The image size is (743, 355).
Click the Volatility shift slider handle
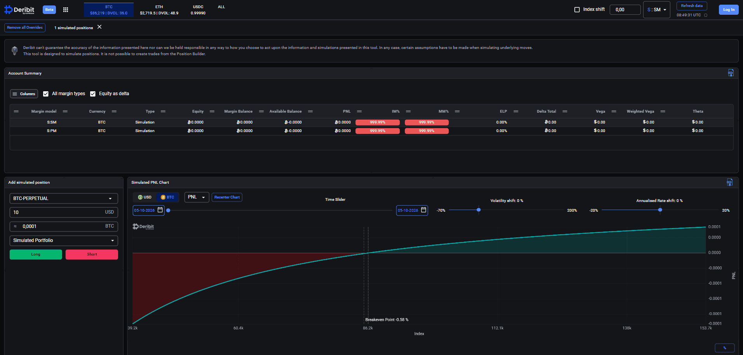click(479, 210)
